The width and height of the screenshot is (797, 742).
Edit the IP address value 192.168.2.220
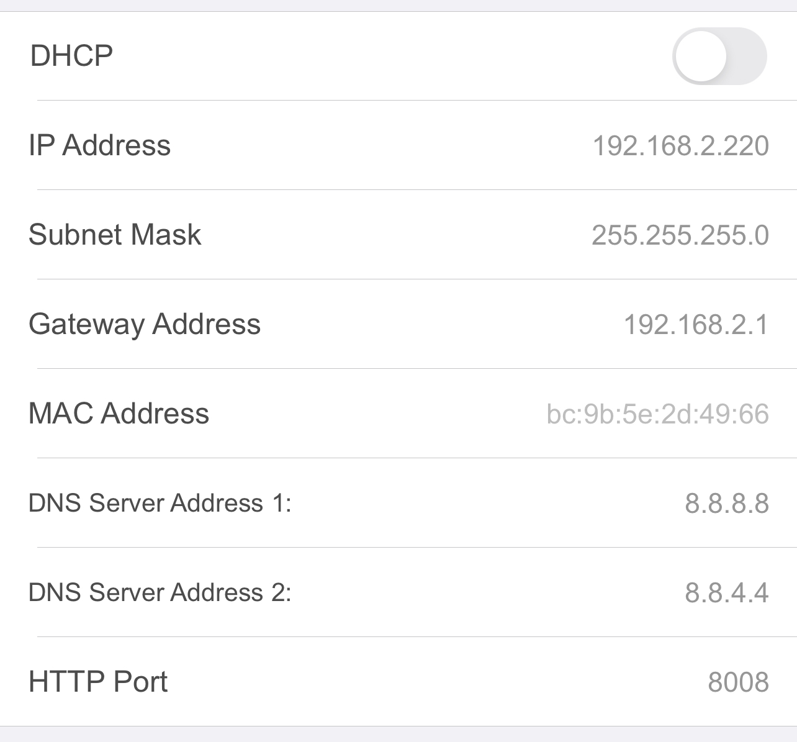[680, 146]
